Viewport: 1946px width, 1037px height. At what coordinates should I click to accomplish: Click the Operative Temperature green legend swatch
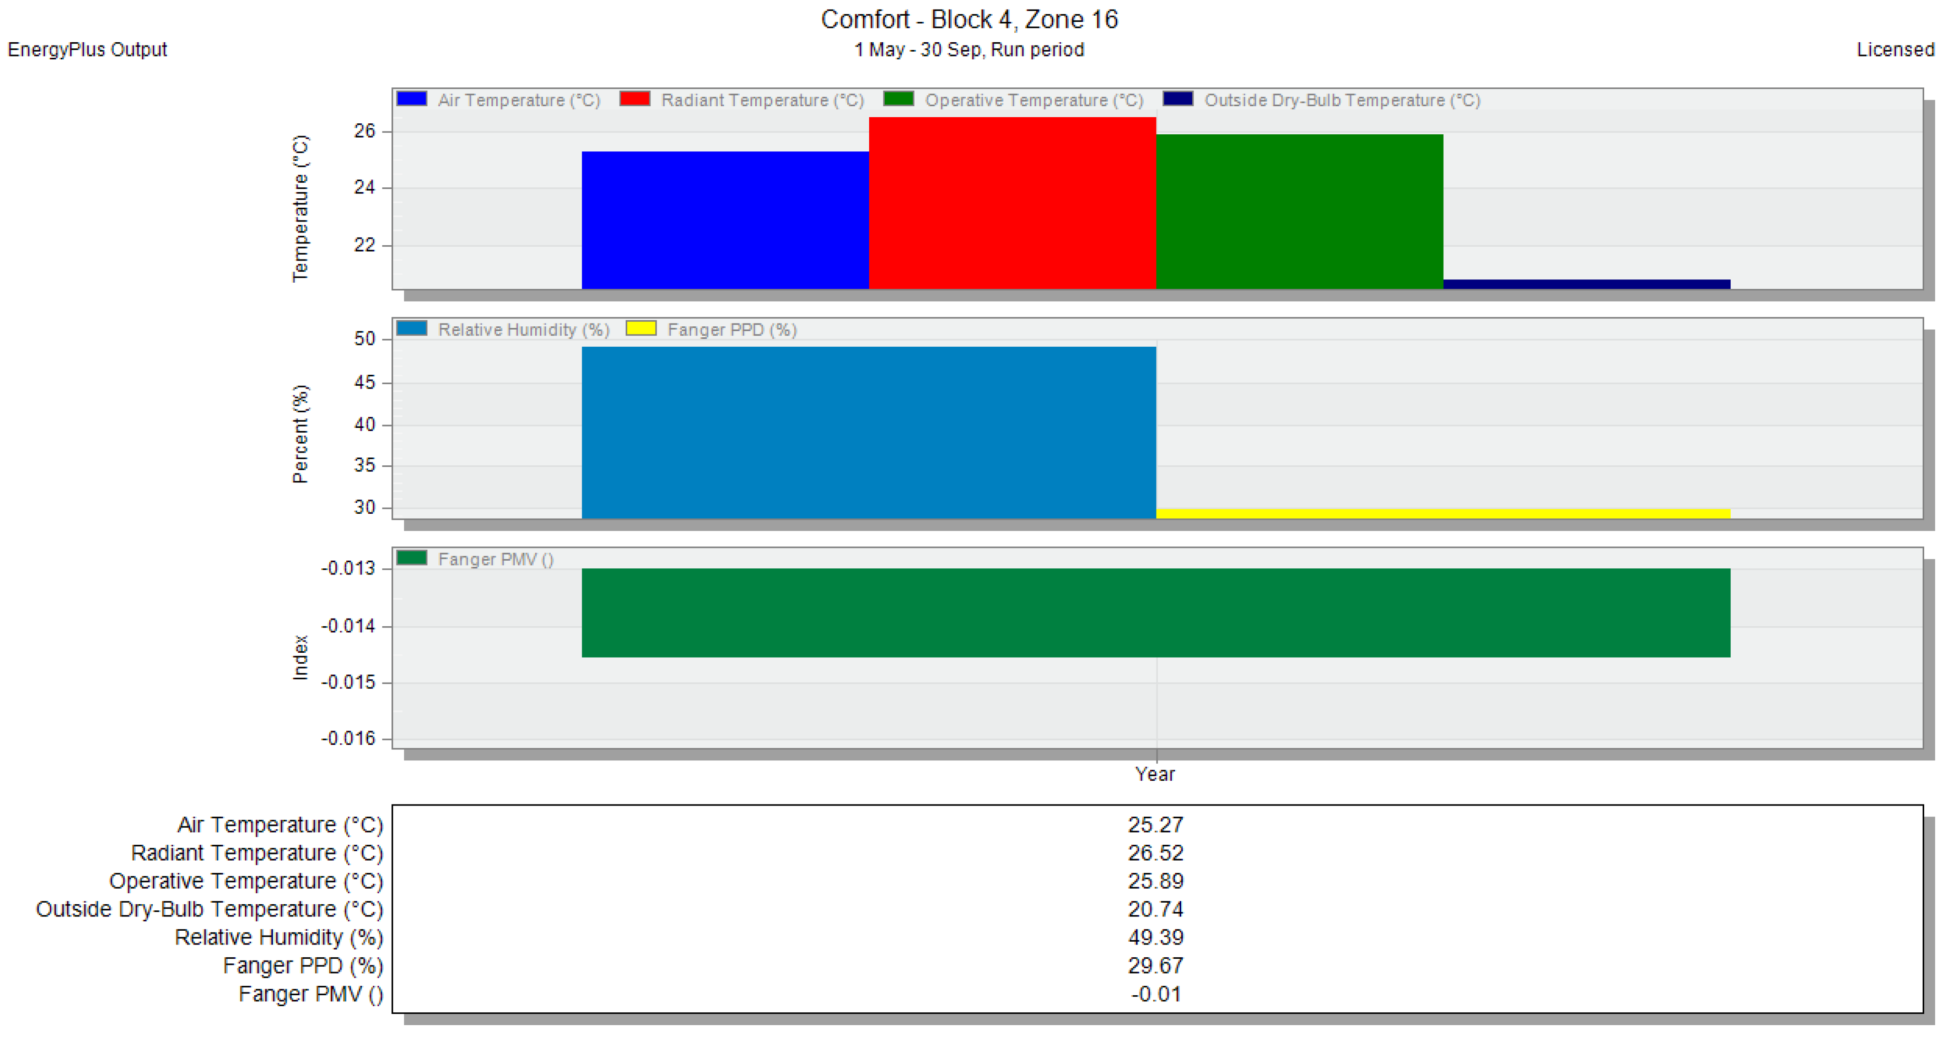point(898,99)
